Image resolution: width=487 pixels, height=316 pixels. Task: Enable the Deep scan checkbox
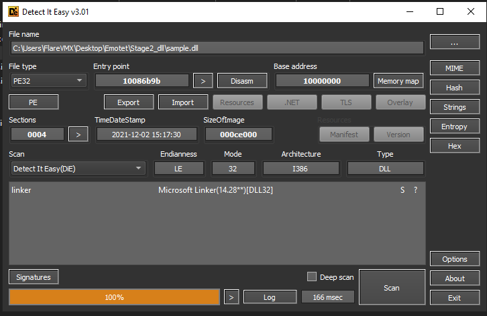pyautogui.click(x=312, y=276)
